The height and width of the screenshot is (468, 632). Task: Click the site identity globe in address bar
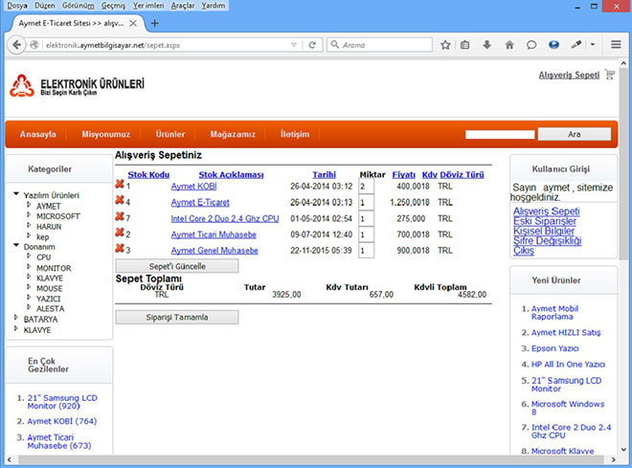click(34, 45)
